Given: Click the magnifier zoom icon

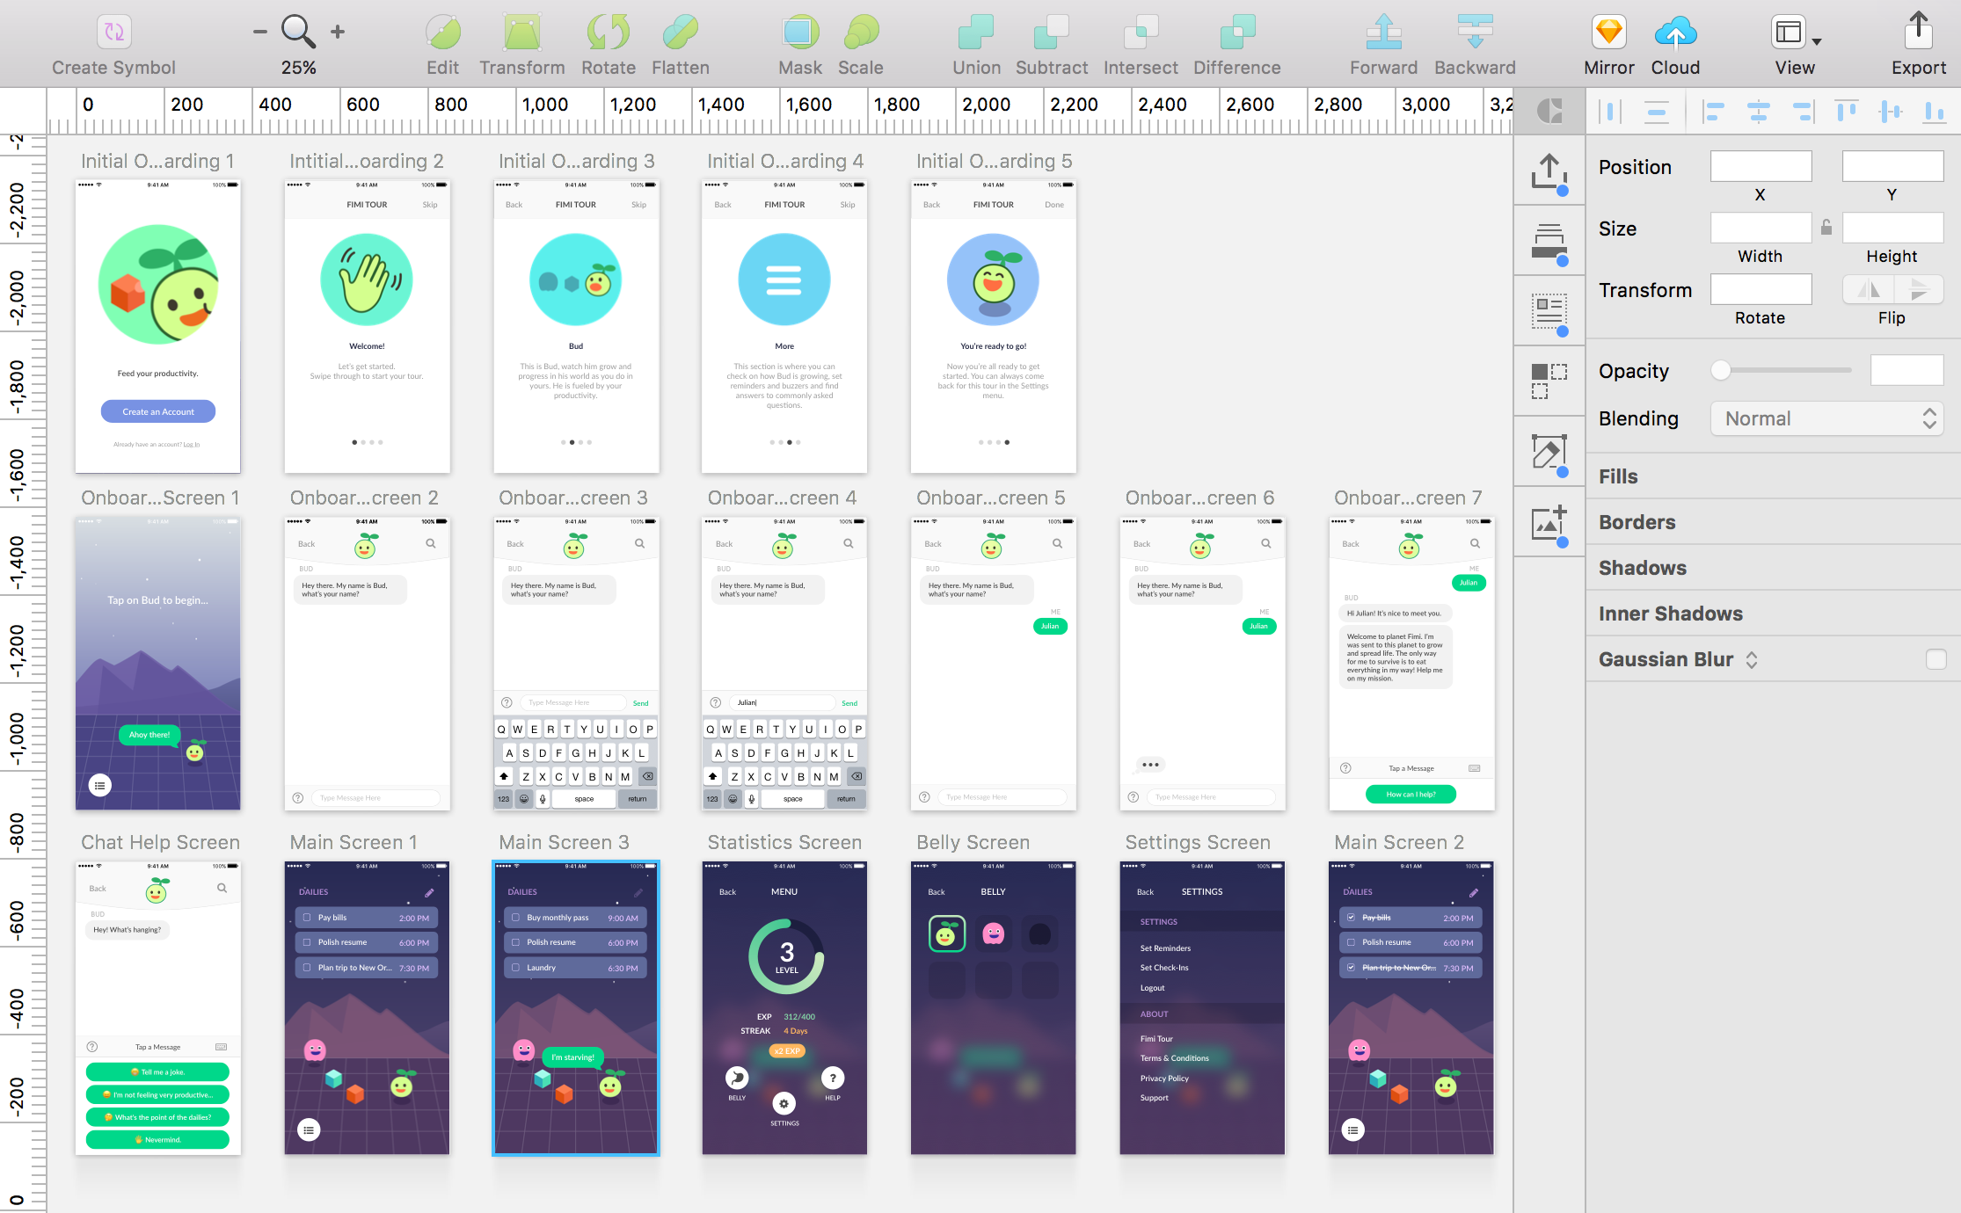Looking at the screenshot, I should 297,32.
